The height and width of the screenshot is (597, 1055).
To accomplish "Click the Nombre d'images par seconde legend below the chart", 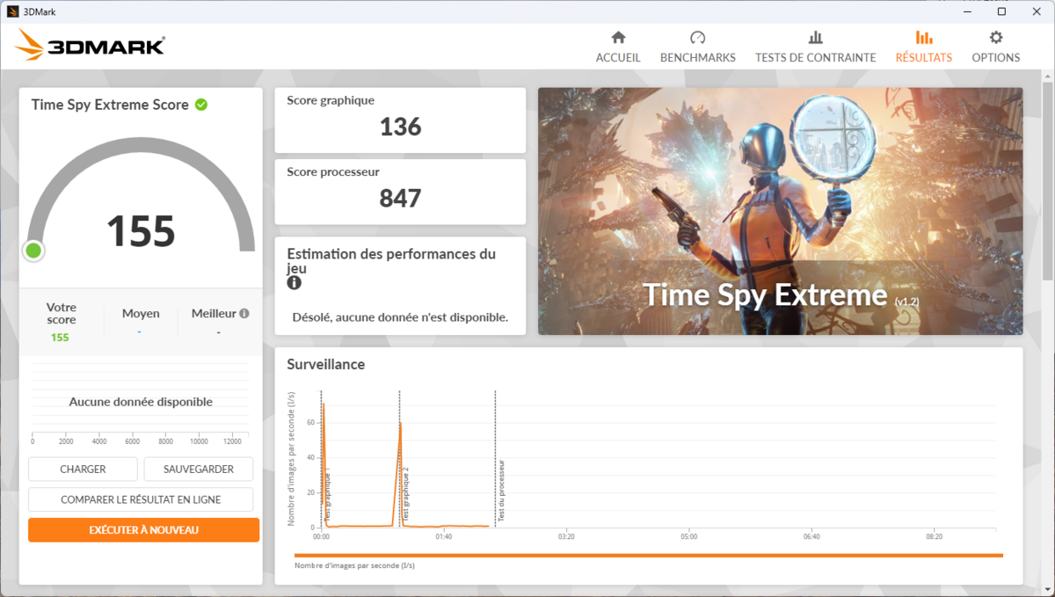I will [354, 565].
